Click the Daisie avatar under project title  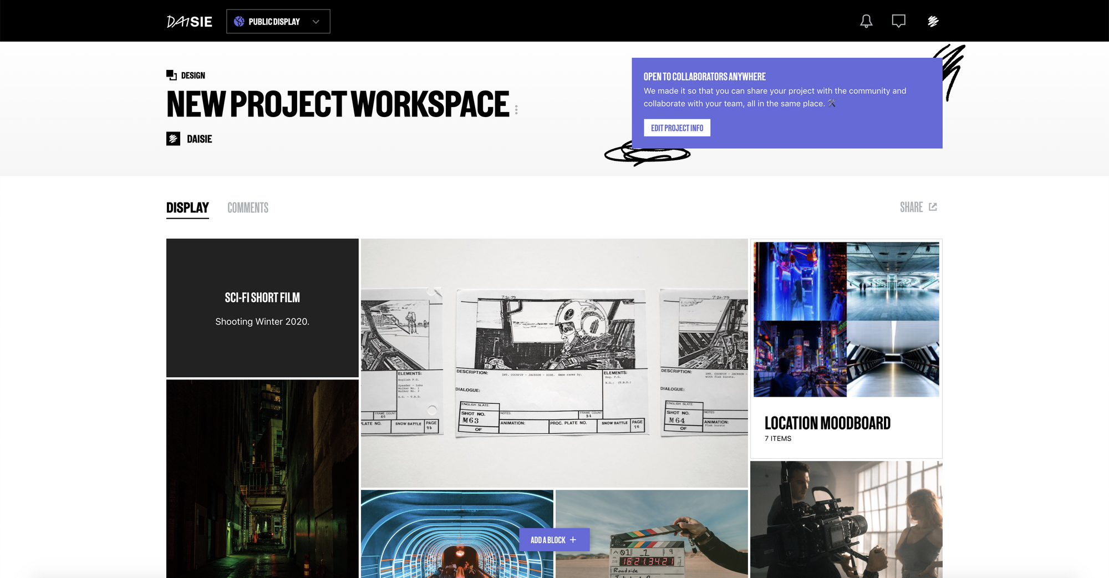(173, 139)
